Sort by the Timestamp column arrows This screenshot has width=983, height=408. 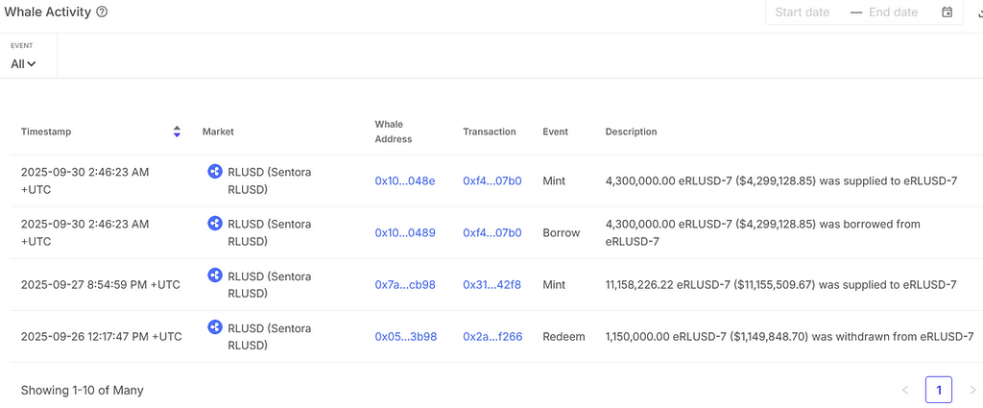click(x=177, y=132)
